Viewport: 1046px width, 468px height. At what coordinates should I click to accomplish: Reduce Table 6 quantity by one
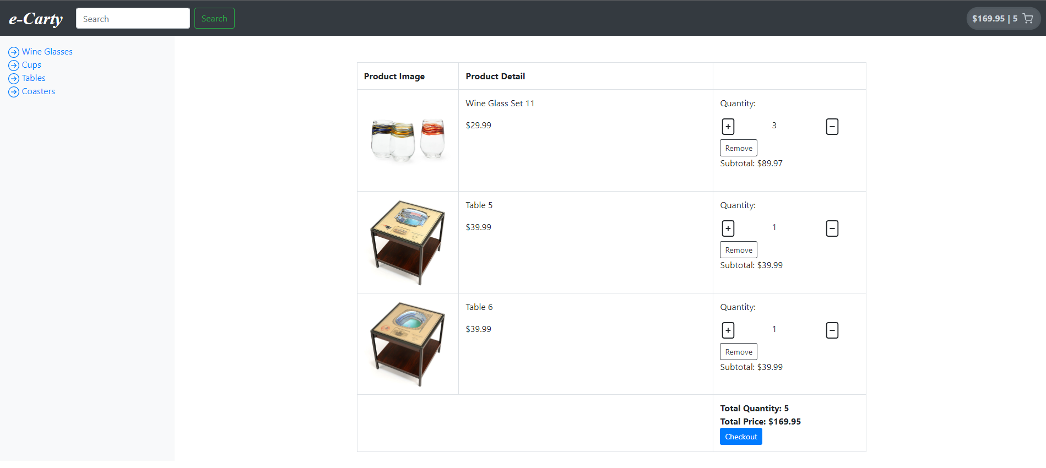tap(832, 330)
